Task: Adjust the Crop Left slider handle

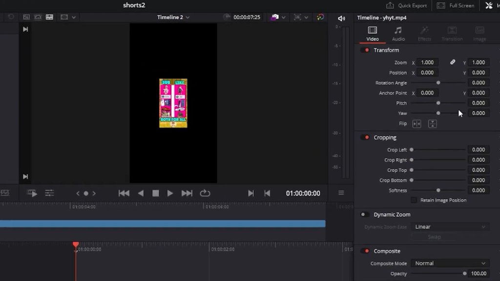Action: coord(412,150)
